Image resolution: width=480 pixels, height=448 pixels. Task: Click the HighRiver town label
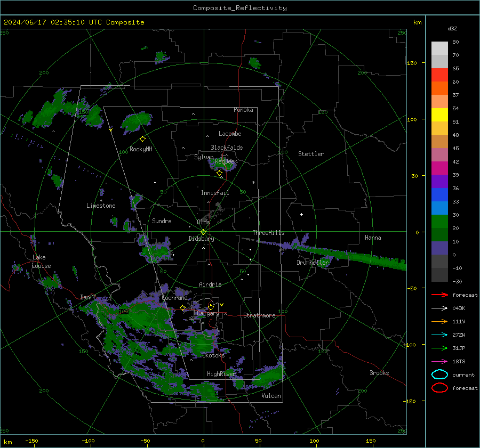[221, 374]
